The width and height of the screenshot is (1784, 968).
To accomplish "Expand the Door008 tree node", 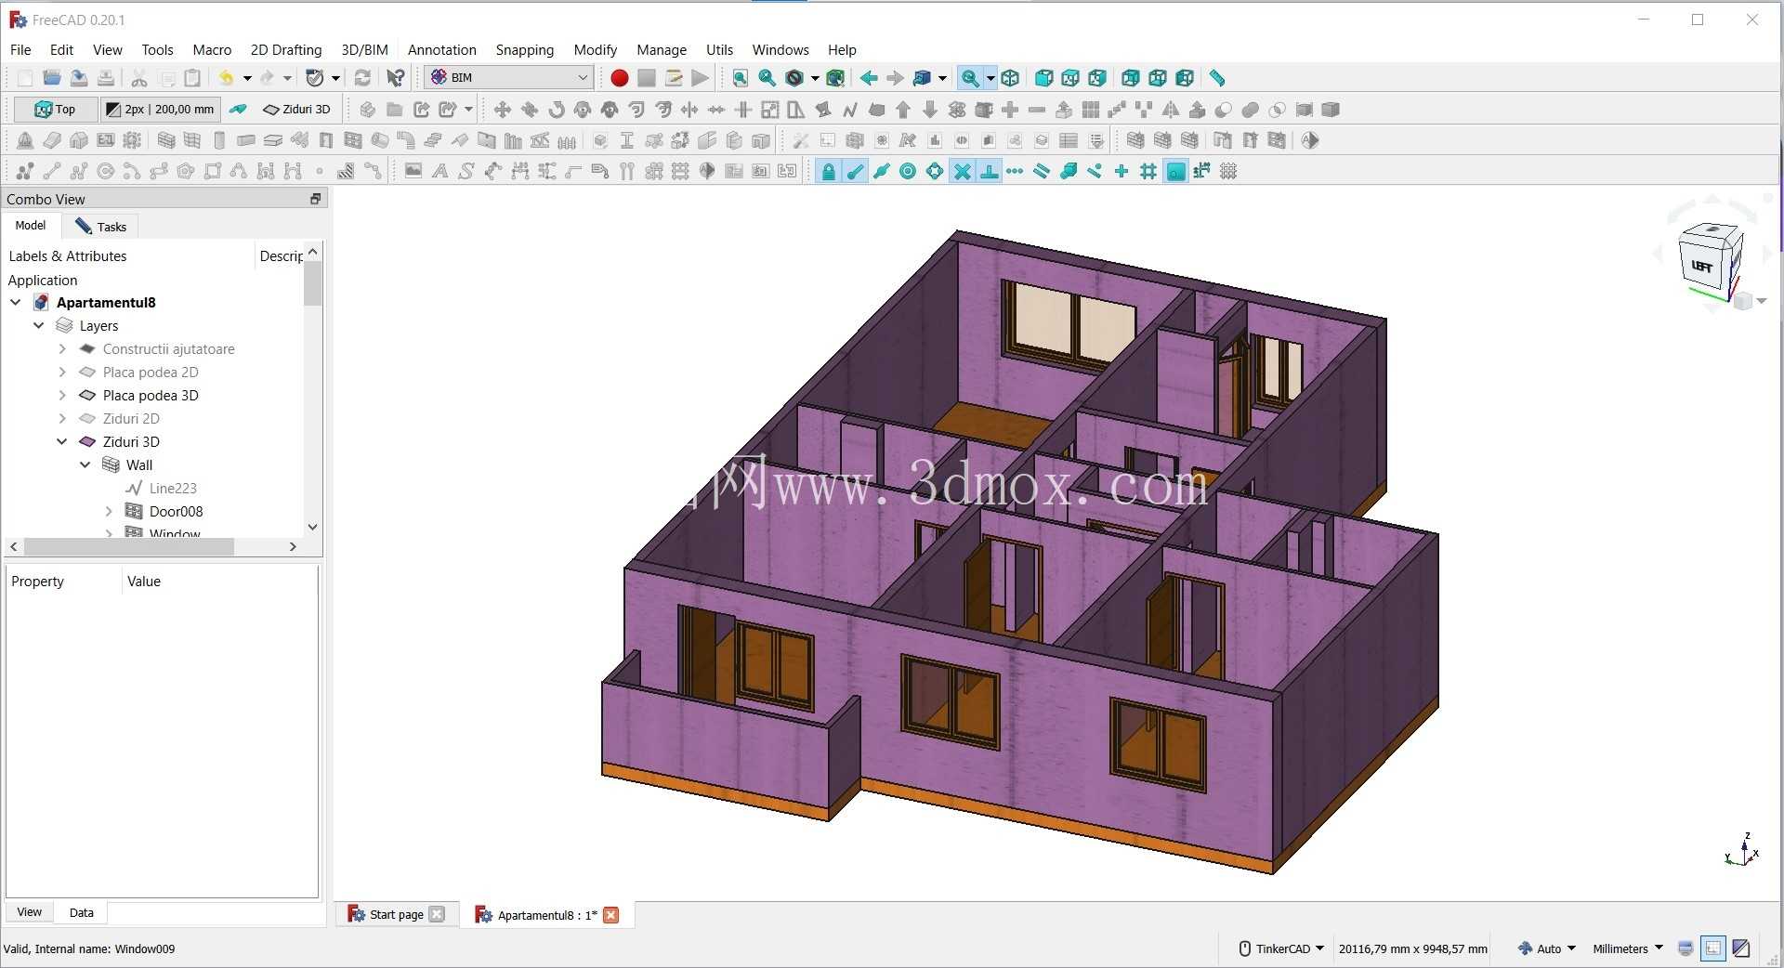I will (x=109, y=512).
